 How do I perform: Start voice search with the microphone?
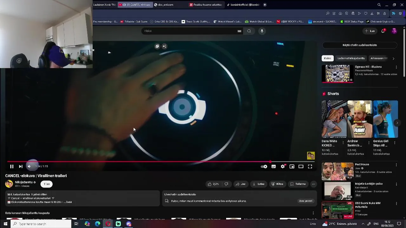pyautogui.click(x=262, y=31)
